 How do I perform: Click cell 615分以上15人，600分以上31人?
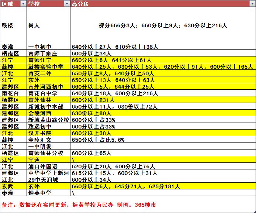pos(163,173)
